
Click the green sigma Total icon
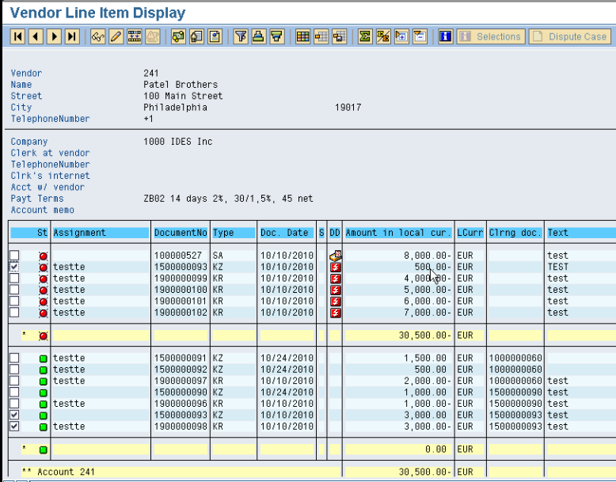pyautogui.click(x=365, y=36)
